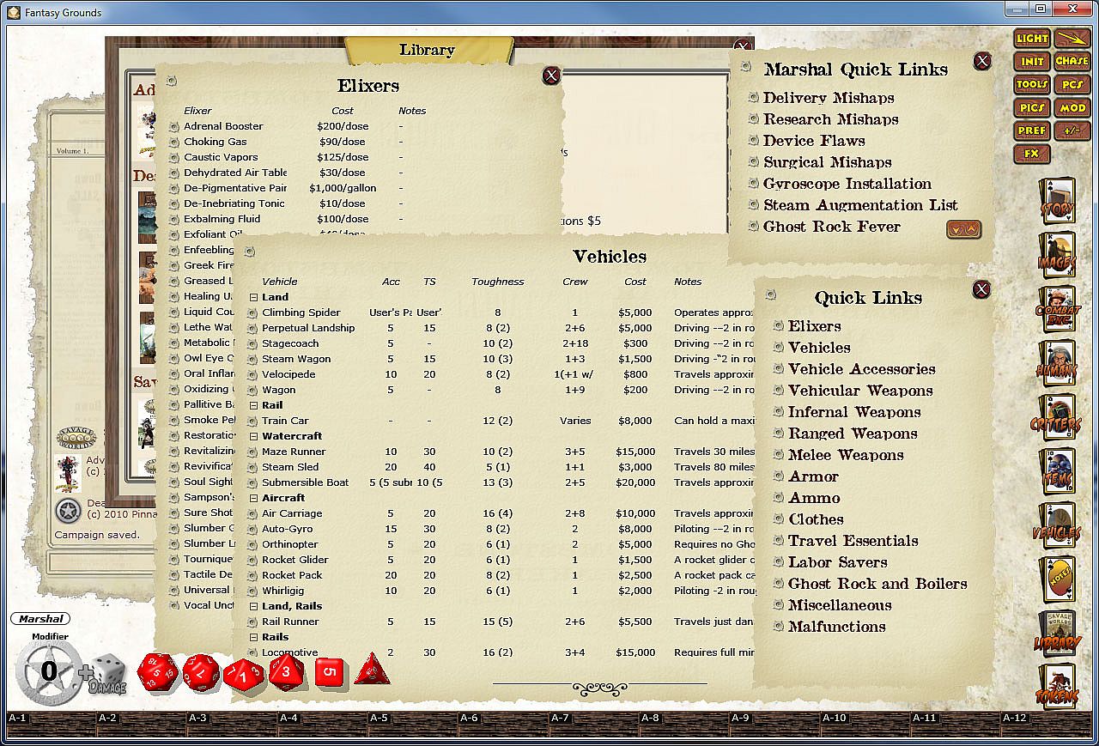
Task: Open the Critters sidebar icon
Action: 1057,418
